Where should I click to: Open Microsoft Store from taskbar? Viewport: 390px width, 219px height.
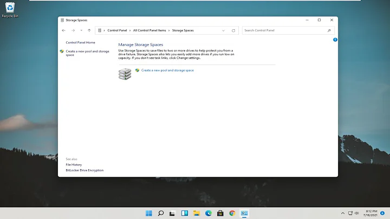pos(220,213)
